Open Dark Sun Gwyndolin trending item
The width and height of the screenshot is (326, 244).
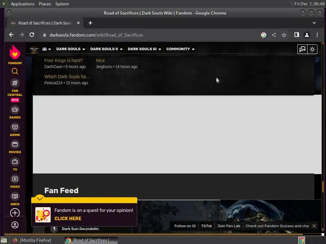tap(80, 229)
